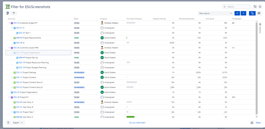
Task: Click the progress bar of ESS-21 row
Action: click(132, 82)
